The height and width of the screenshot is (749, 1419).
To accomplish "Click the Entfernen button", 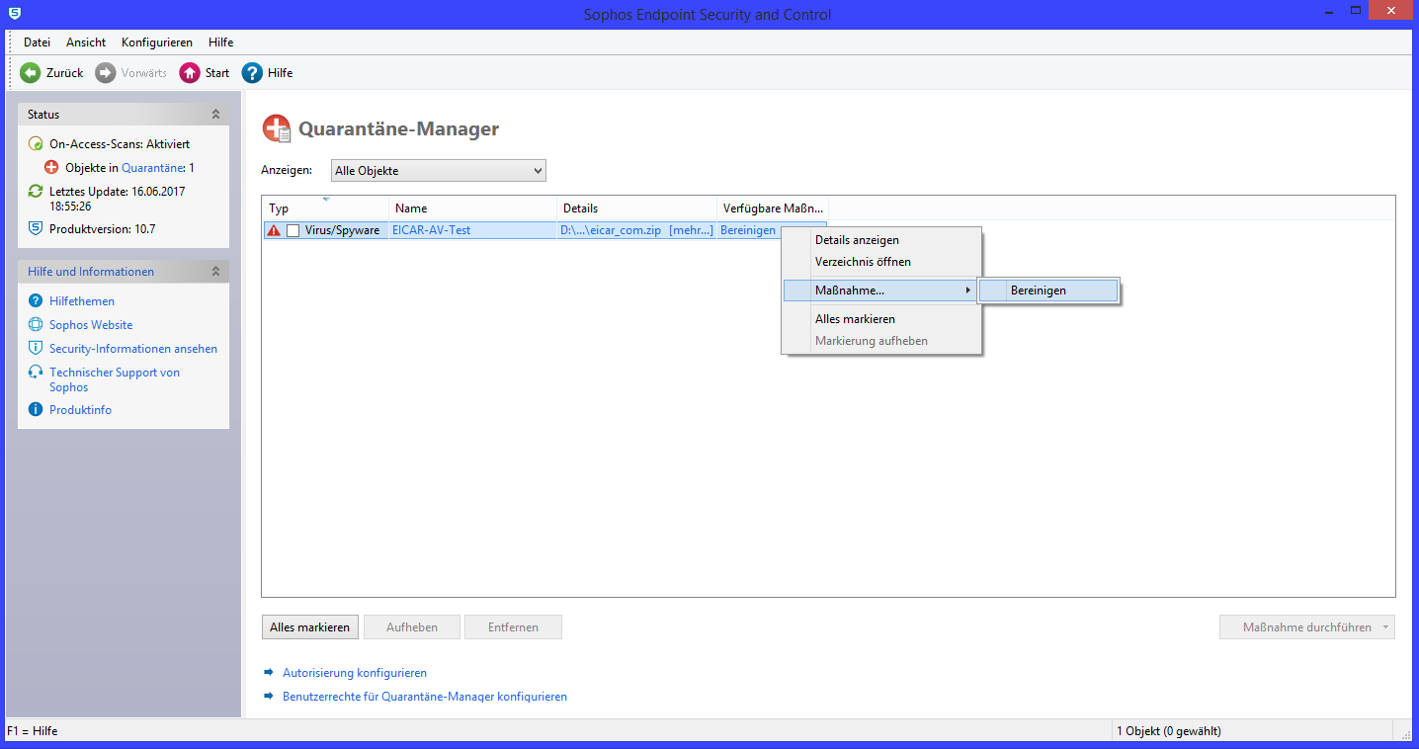I will point(513,627).
